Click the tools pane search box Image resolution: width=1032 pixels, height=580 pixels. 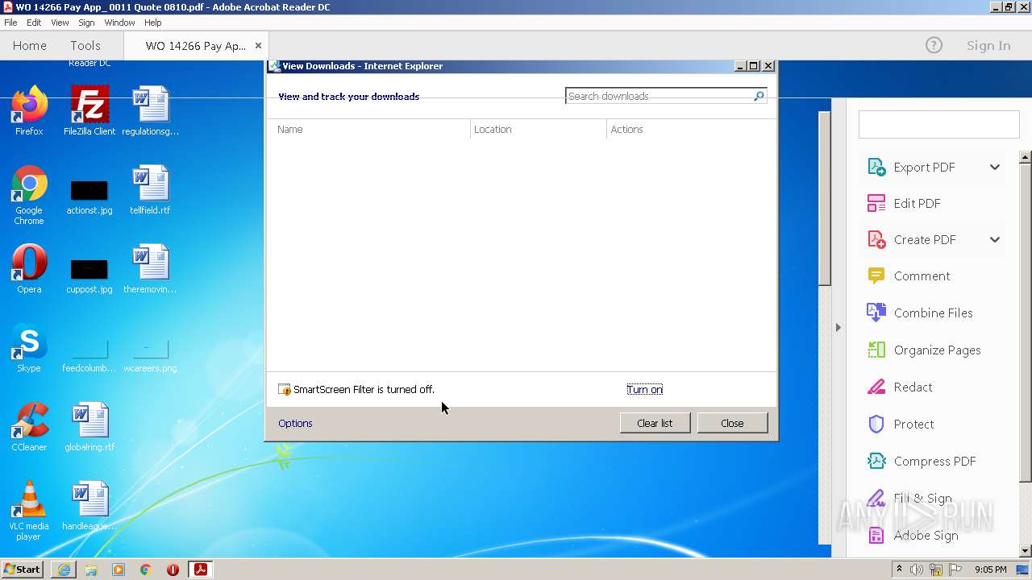939,125
